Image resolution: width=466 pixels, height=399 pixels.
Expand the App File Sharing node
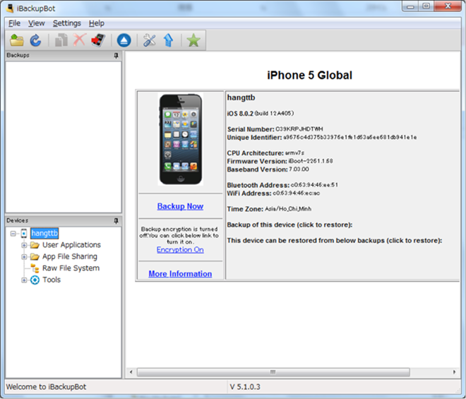point(24,256)
